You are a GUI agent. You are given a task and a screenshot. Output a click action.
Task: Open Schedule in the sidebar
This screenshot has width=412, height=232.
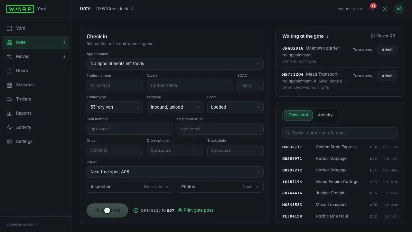(36, 85)
